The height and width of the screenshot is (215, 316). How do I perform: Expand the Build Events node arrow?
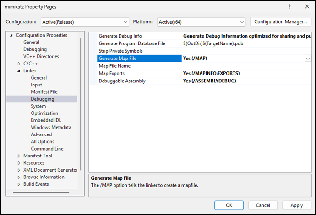point(19,184)
